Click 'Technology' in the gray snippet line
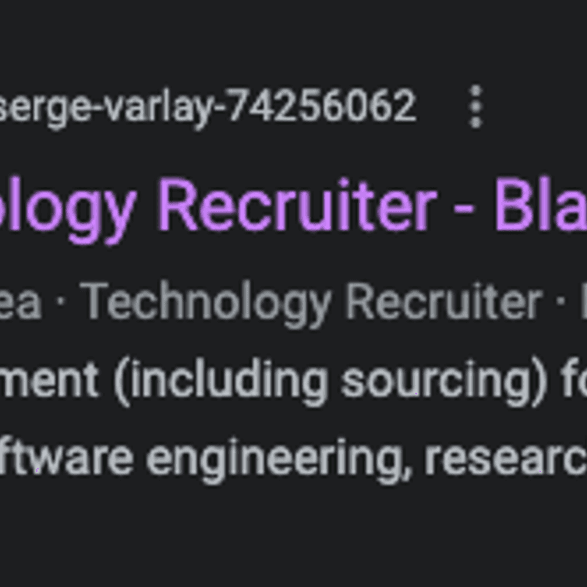This screenshot has width=587, height=587. pyautogui.click(x=206, y=303)
